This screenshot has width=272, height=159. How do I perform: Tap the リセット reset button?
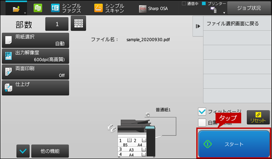(x=258, y=117)
